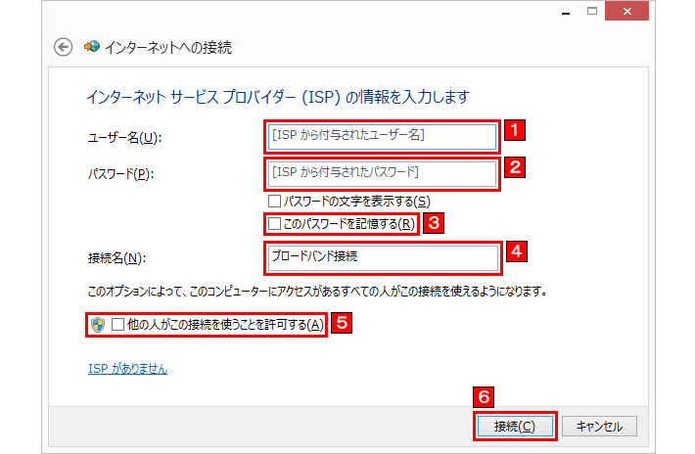This screenshot has width=695, height=454.
Task: Enable パスワードの文字を表示する checkbox
Action: (274, 202)
